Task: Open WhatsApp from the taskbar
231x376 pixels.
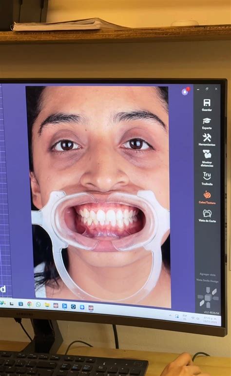Action: coord(38,304)
